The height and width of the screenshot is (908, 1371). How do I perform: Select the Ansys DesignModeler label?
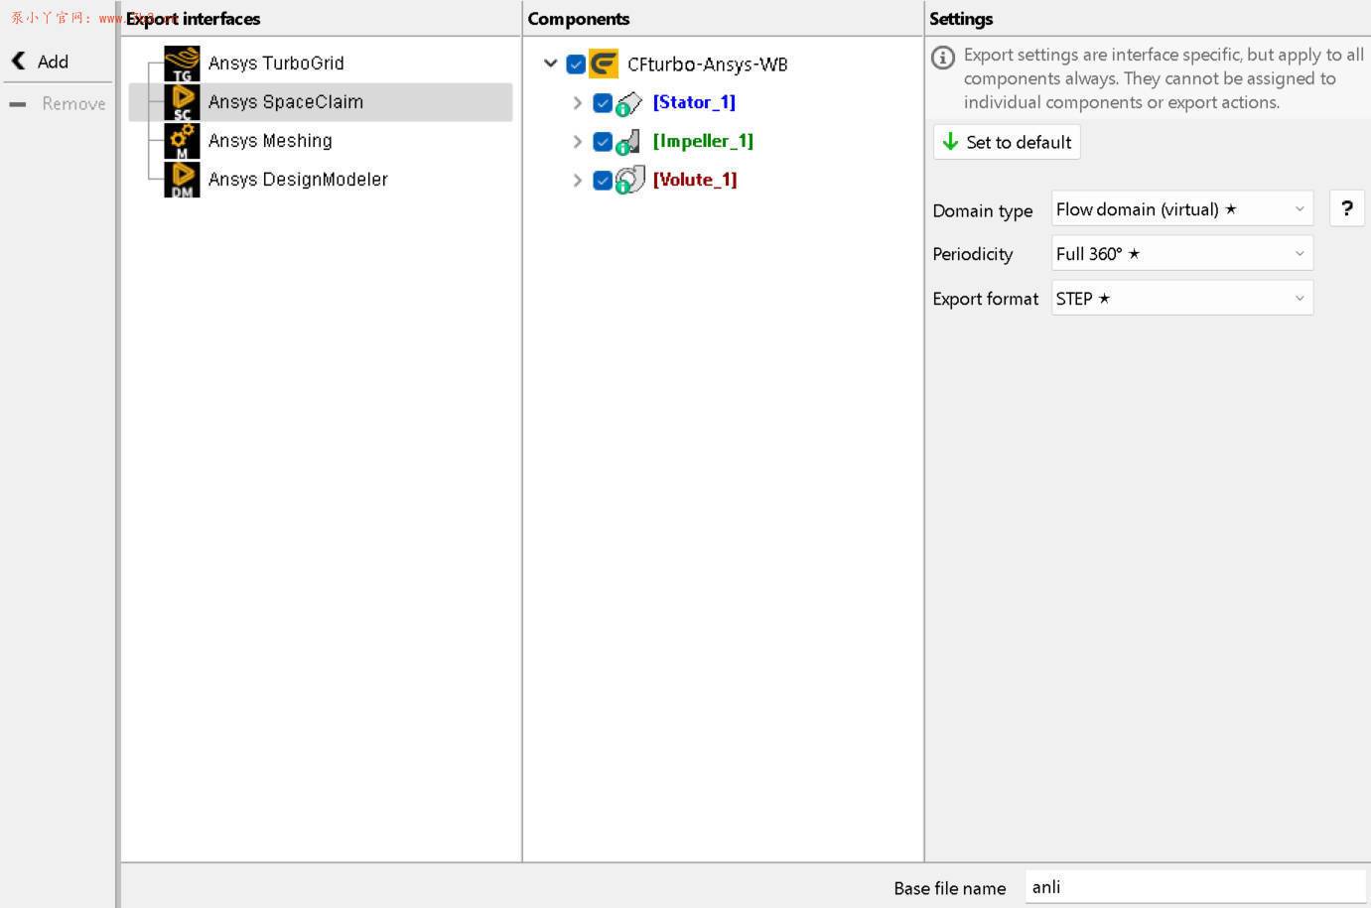(x=298, y=180)
